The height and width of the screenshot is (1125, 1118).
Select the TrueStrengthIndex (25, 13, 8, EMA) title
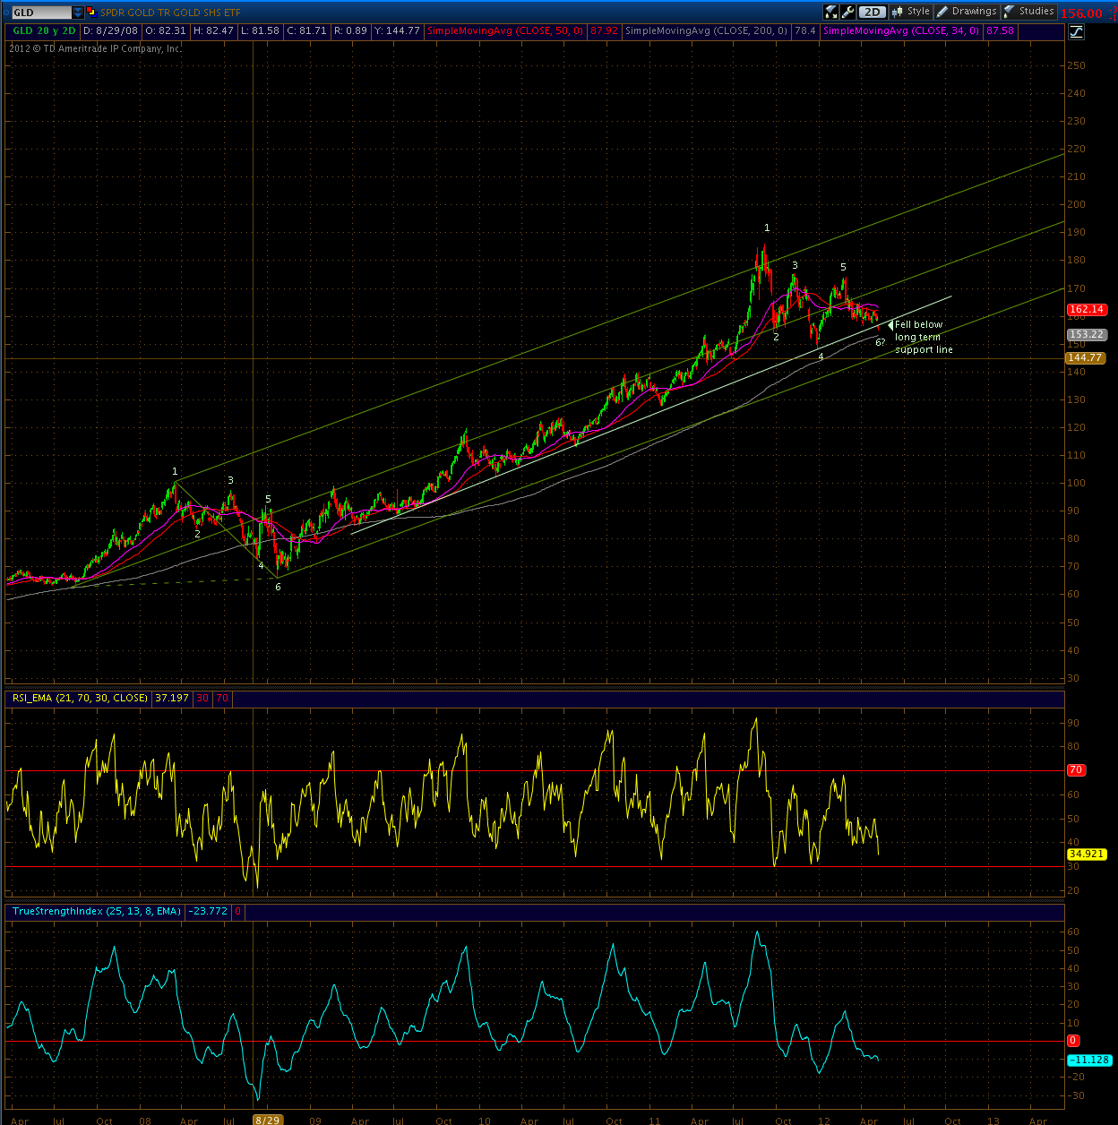coord(97,911)
